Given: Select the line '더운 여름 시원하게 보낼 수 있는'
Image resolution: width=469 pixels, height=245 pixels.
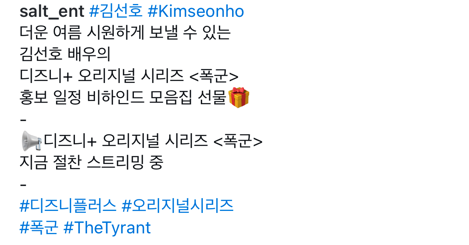Looking at the screenshot, I should click(x=125, y=32).
